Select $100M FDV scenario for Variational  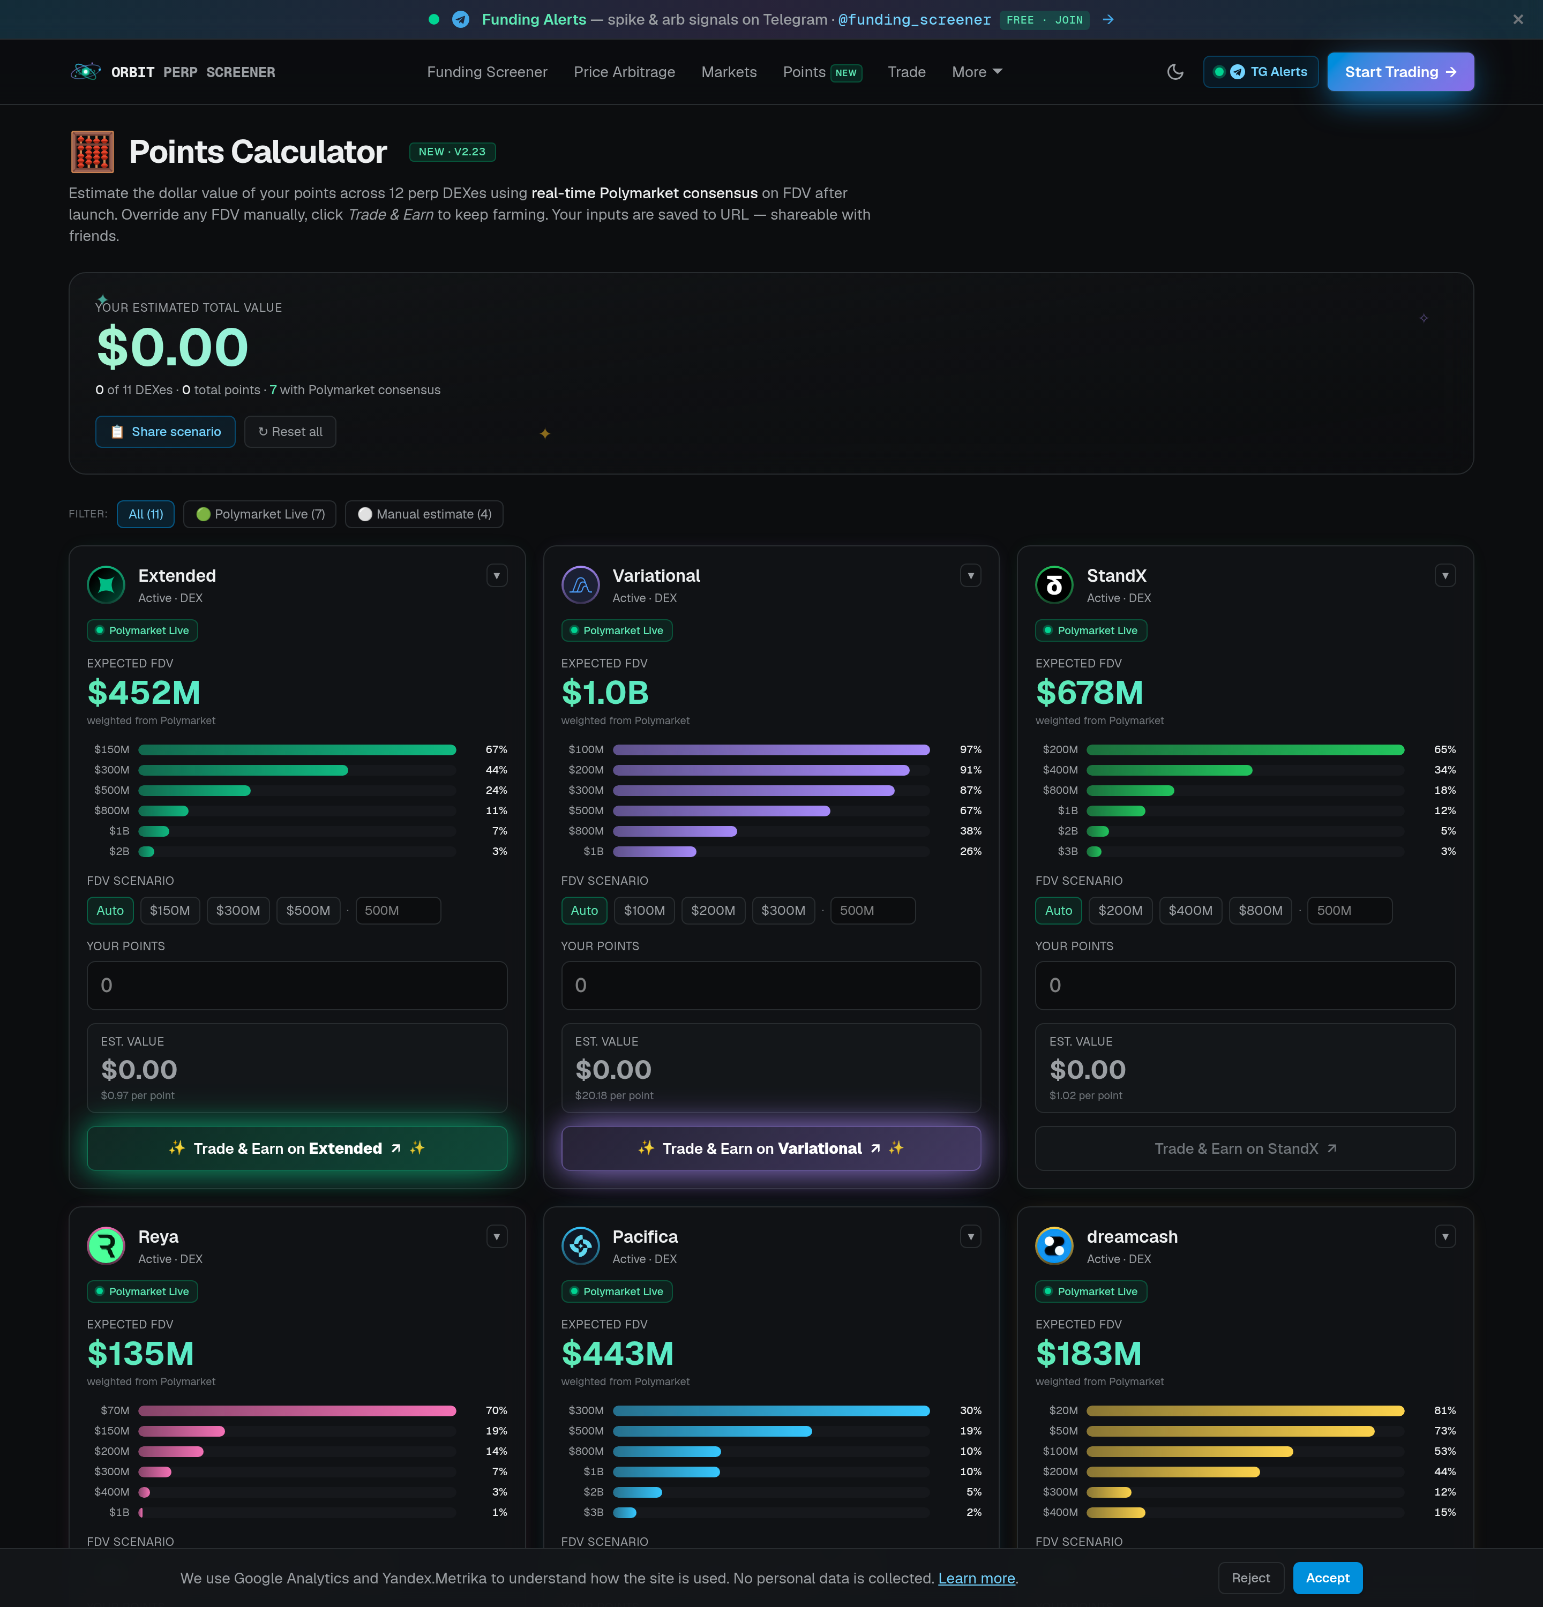pos(645,911)
